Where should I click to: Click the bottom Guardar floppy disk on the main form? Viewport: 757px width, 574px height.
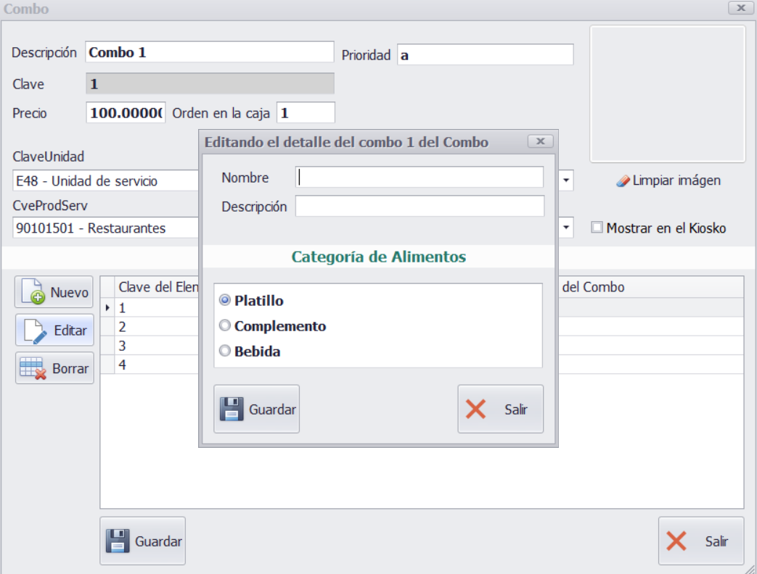pyautogui.click(x=142, y=541)
